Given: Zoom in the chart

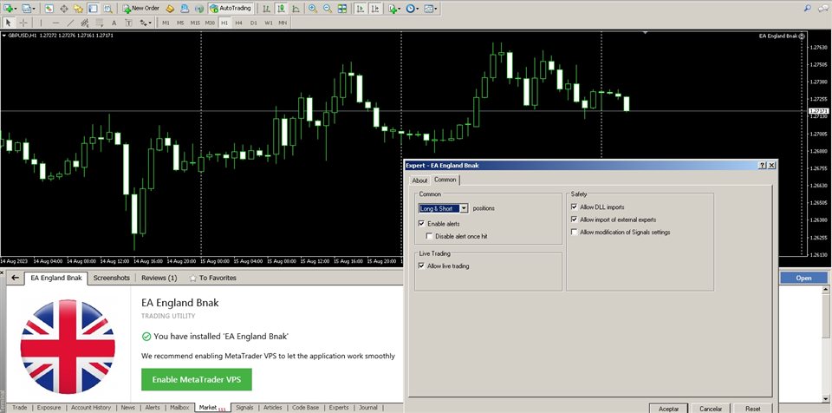Looking at the screenshot, I should (x=313, y=9).
